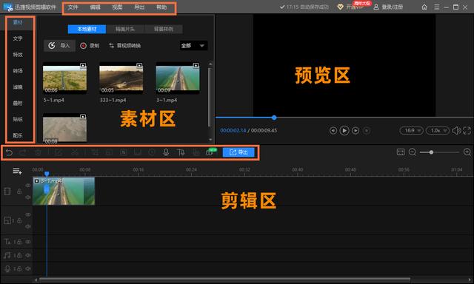The width and height of the screenshot is (474, 284).
Task: Zoom out the timeline with minus magnifier
Action: 413,152
